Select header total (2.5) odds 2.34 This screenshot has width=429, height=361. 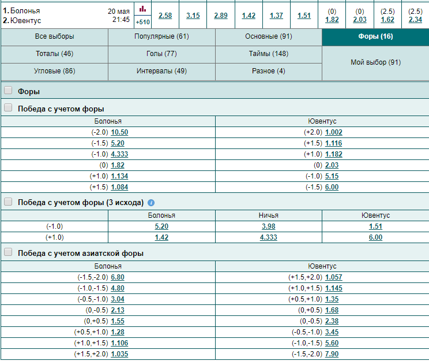click(415, 20)
